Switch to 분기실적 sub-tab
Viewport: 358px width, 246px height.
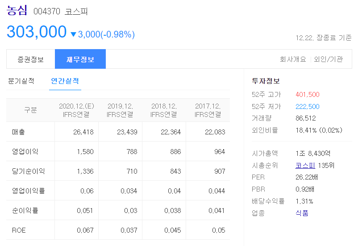21,81
